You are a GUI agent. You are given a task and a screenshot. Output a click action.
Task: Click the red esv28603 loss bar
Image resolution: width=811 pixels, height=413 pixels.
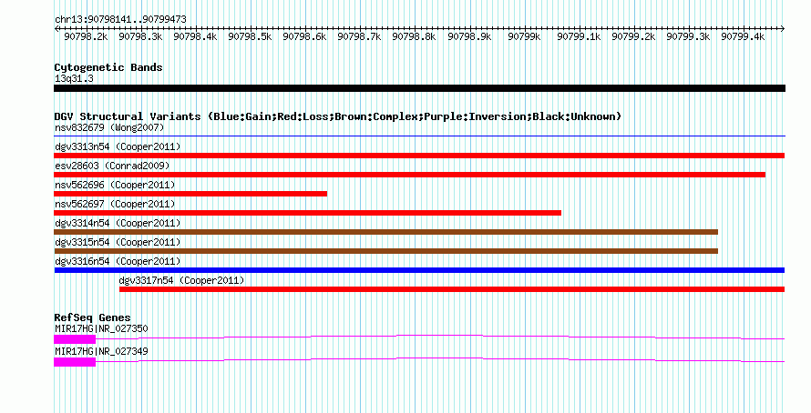pos(410,175)
